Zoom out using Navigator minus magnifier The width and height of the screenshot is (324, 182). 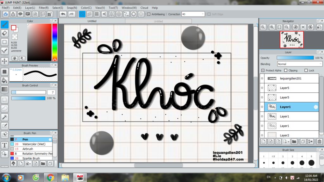point(287,27)
